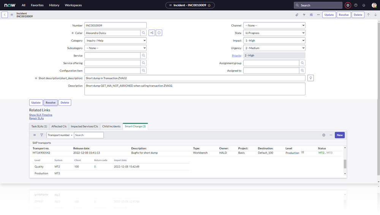Image resolution: width=380 pixels, height=215 pixels.
Task: Collapse the Smart Change list with the minus icon
Action: (x=331, y=135)
